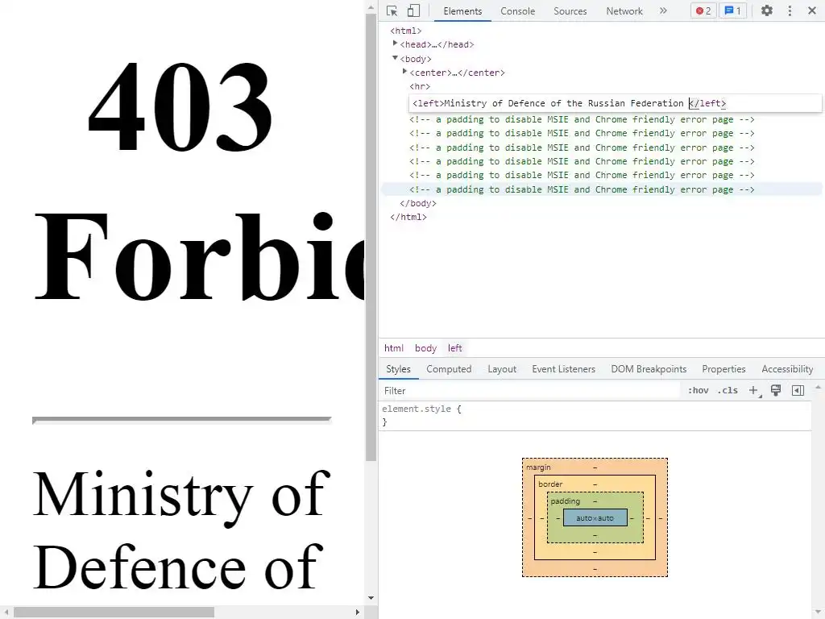This screenshot has width=825, height=619.
Task: Expand the center element node
Action: pos(404,72)
